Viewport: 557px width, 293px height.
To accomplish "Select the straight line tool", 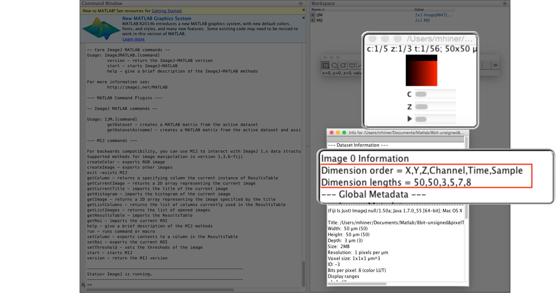I will pyautogui.click(x=360, y=65).
